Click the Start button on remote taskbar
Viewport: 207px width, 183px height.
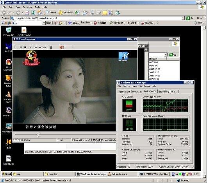7,174
